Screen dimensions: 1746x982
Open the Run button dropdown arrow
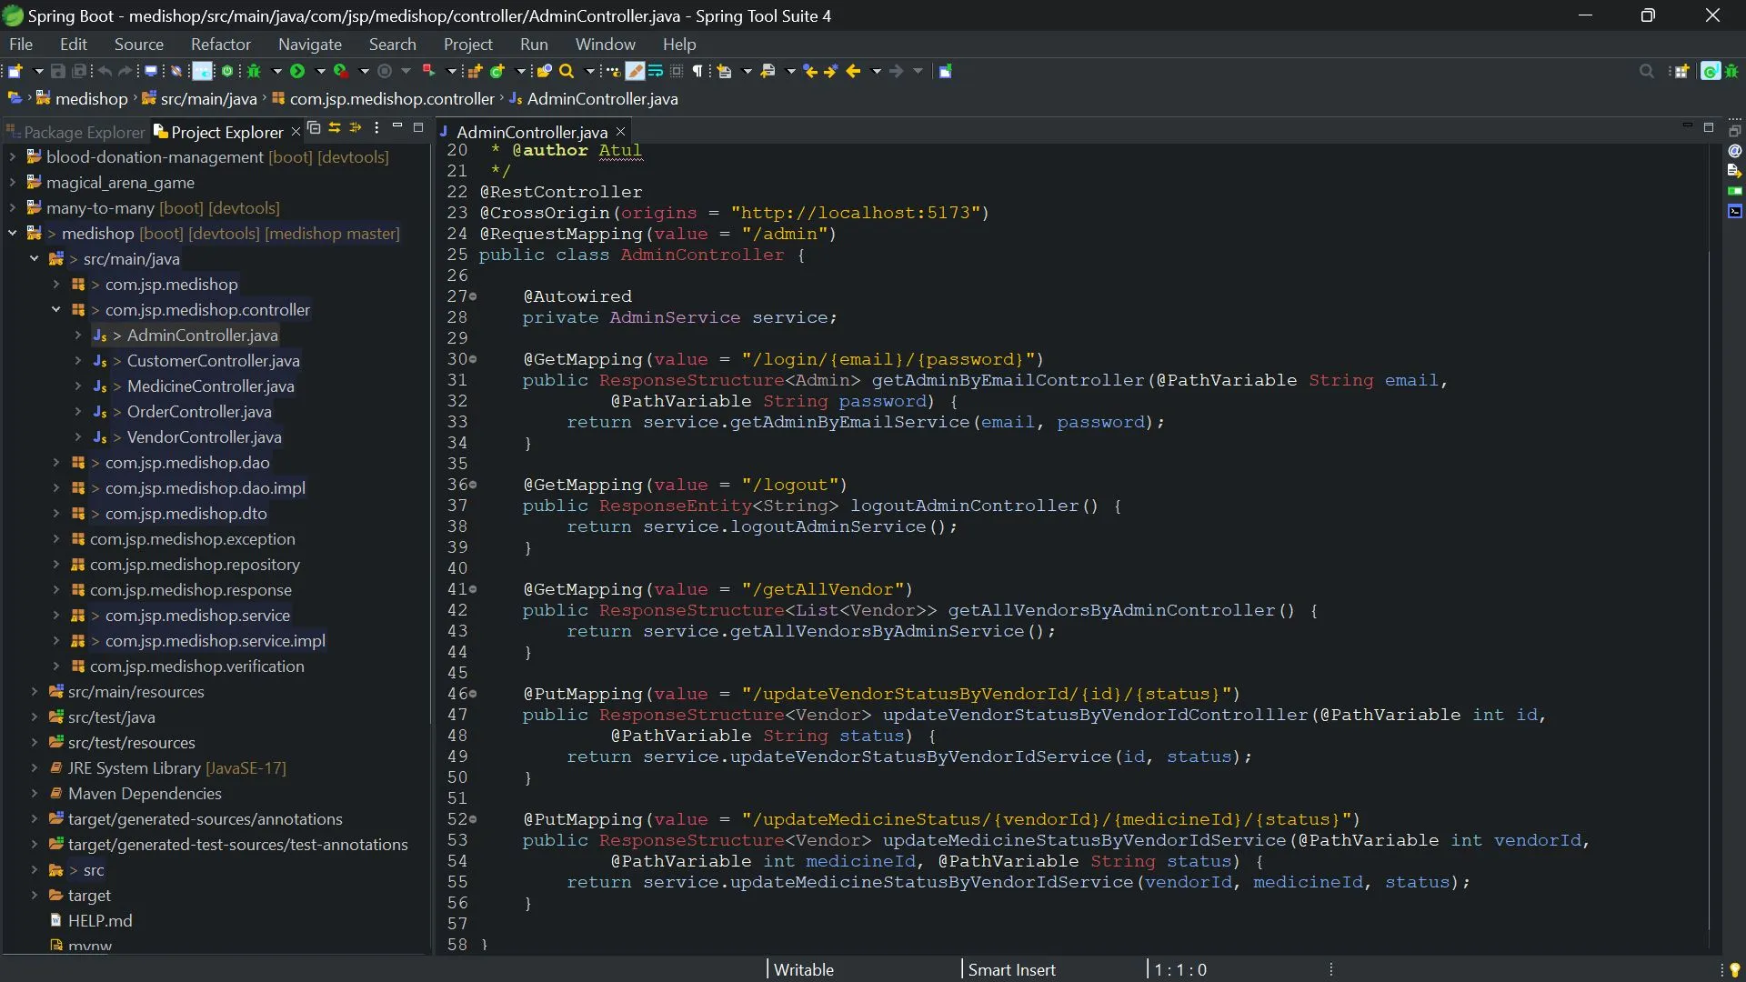click(320, 71)
